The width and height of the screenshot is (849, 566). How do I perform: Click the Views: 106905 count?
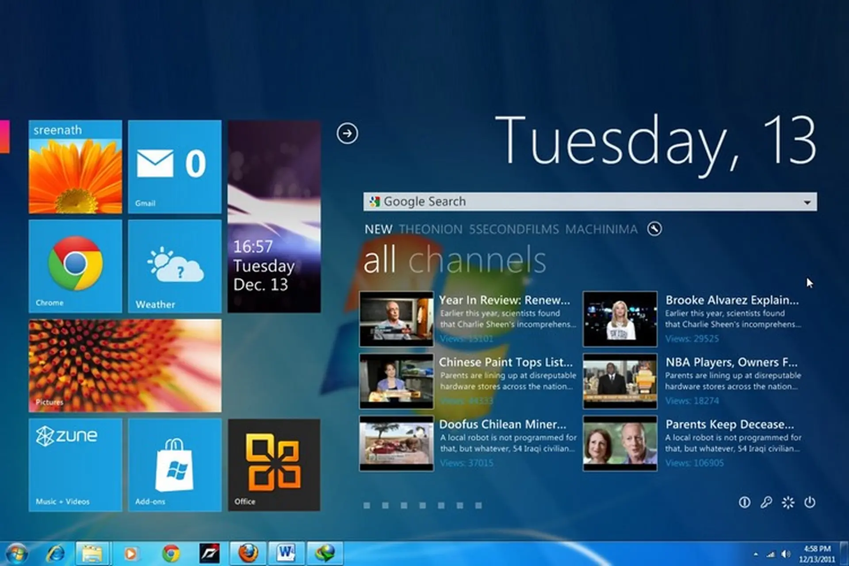click(x=694, y=463)
